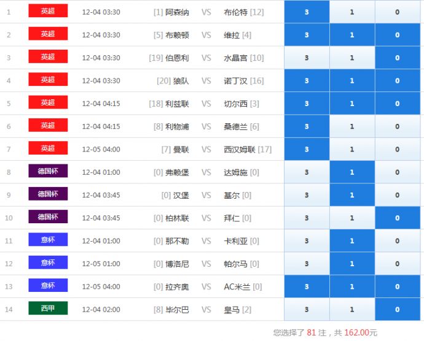Toggle option 1 for 拉齐奥 vs AC米兰
This screenshot has height=341, width=424.
[352, 286]
